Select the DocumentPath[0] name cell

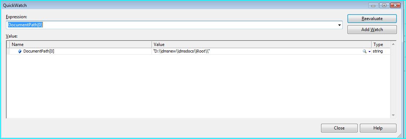click(x=81, y=51)
